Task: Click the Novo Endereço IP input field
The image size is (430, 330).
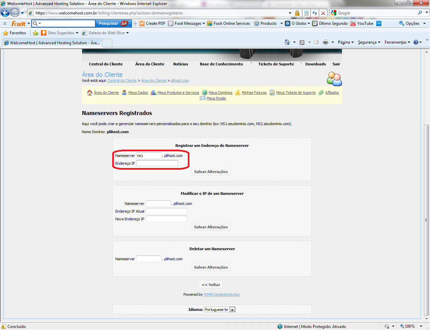Action: tap(167, 219)
